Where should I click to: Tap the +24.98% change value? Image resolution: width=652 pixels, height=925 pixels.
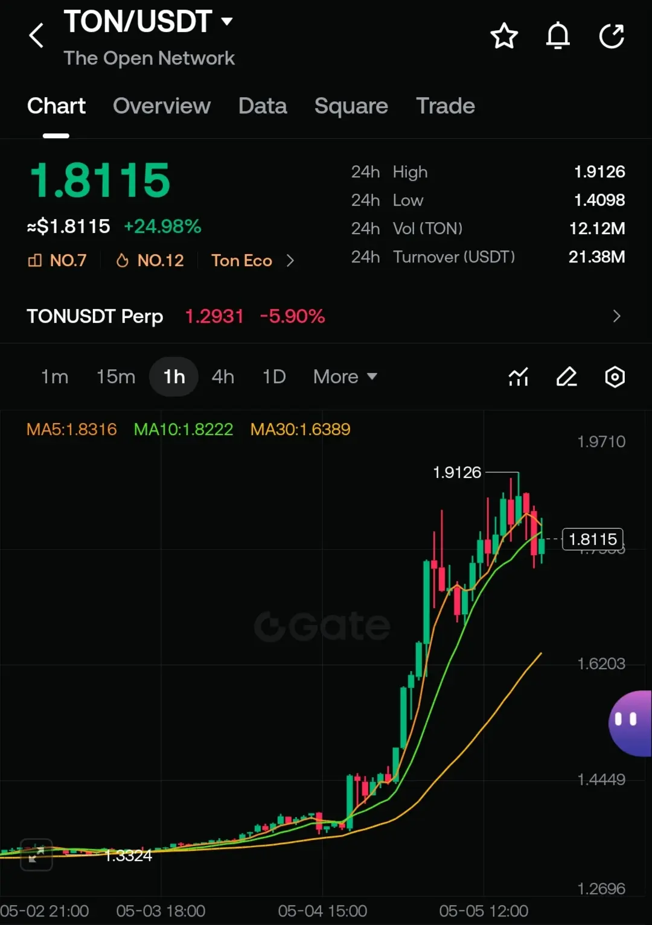pos(162,226)
